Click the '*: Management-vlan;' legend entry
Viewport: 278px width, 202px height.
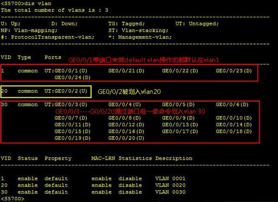pyautogui.click(x=140, y=37)
